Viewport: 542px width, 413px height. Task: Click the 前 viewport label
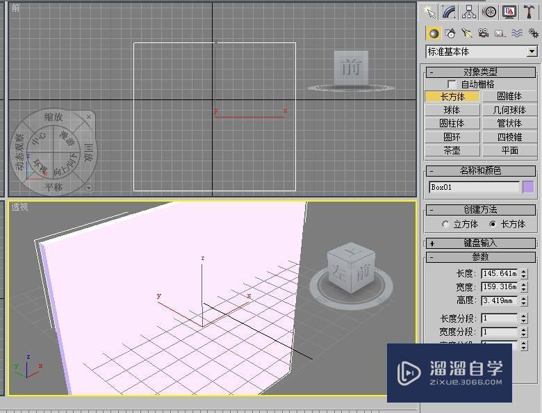pos(15,8)
